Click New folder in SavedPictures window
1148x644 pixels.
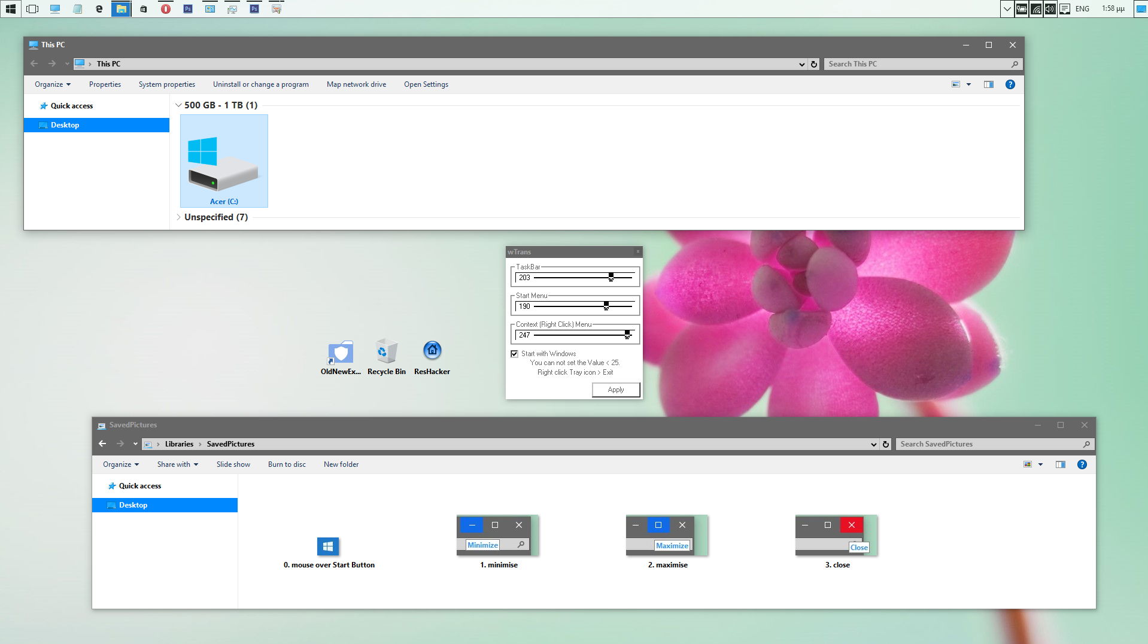coord(341,464)
